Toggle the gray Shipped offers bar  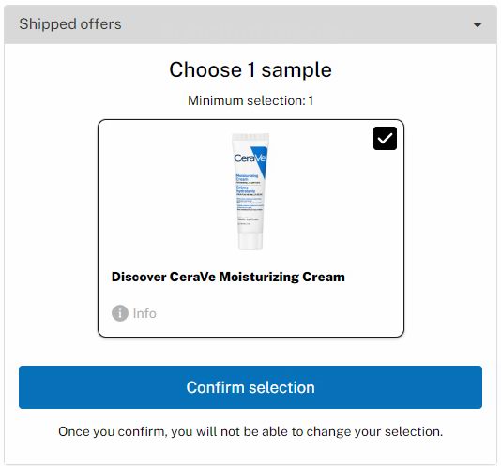tap(250, 24)
